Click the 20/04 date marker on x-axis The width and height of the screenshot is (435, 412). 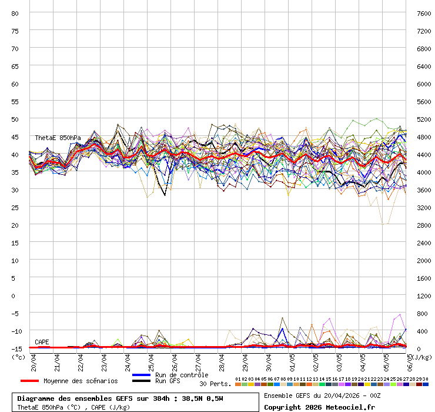coord(34,360)
